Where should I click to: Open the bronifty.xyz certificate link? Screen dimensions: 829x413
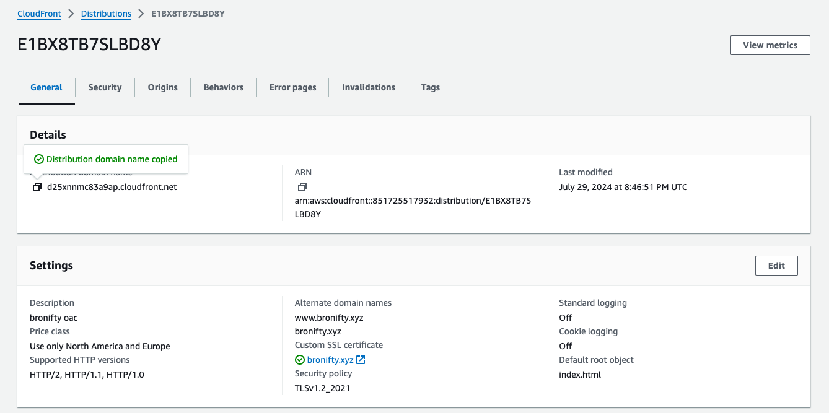click(x=329, y=359)
